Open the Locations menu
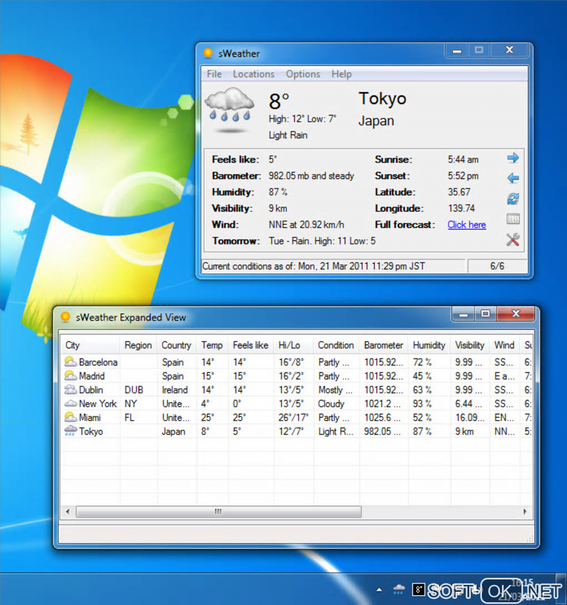567x605 pixels. [253, 74]
